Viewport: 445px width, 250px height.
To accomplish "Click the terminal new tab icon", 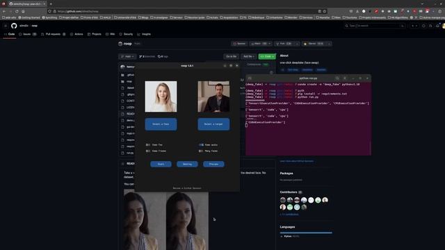I will [250, 78].
